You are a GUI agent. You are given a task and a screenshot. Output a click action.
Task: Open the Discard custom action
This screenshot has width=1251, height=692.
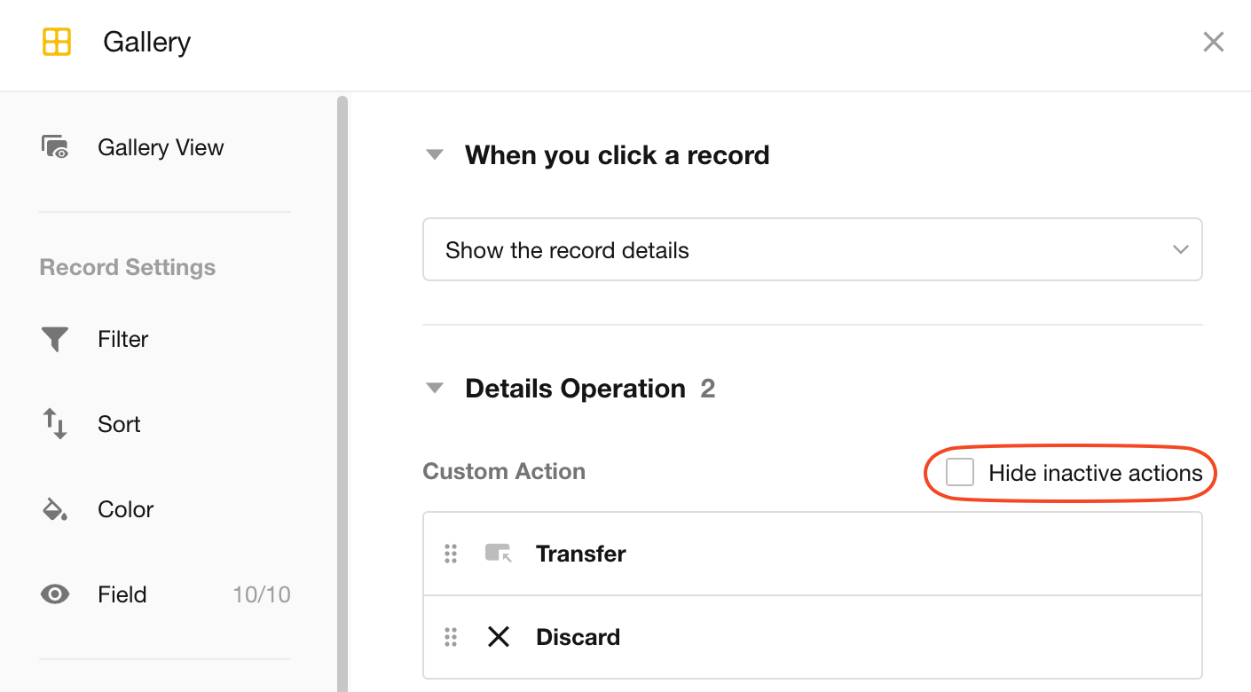578,637
